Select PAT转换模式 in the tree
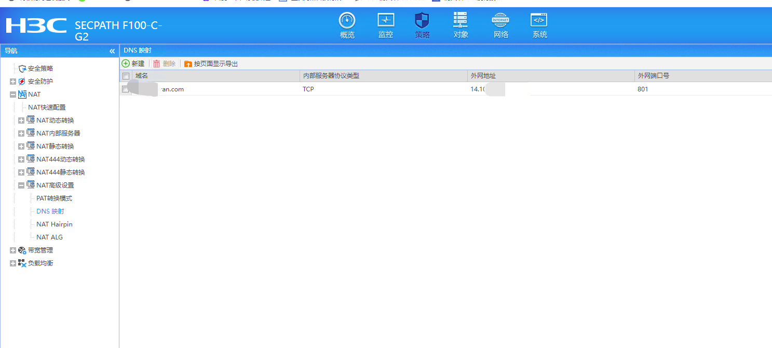 point(54,198)
